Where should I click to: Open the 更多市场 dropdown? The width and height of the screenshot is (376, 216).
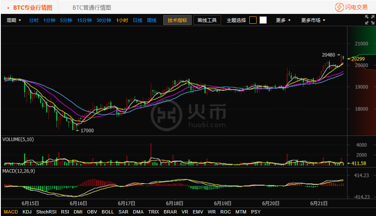click(x=313, y=20)
